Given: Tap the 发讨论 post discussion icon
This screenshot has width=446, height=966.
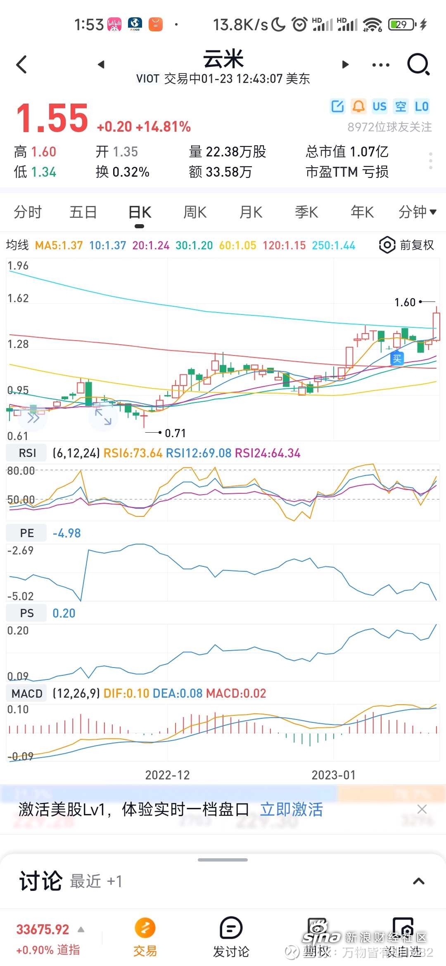Looking at the screenshot, I should click(231, 937).
